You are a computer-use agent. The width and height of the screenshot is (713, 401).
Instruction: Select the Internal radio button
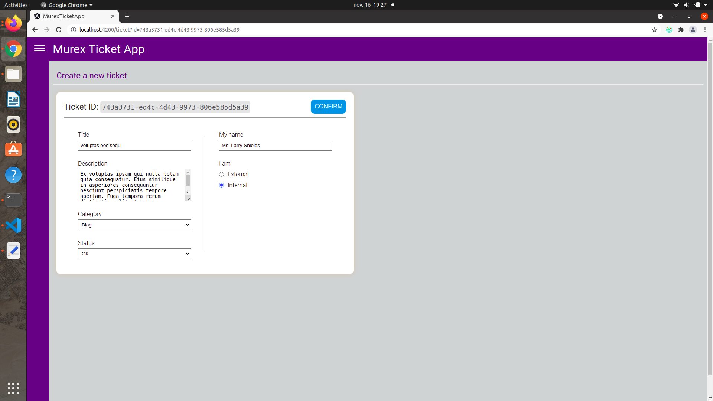[221, 185]
